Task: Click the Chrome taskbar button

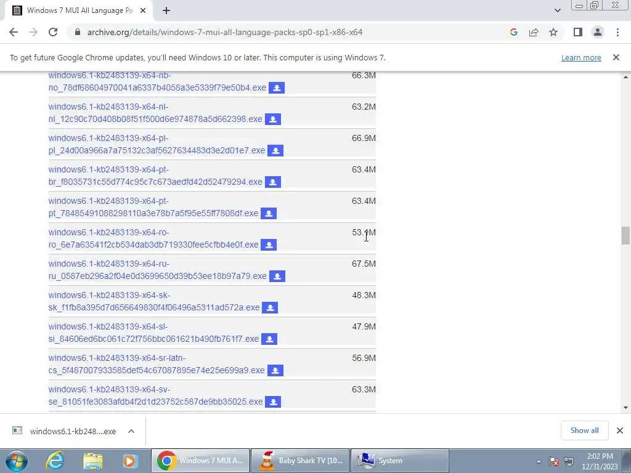Action: pyautogui.click(x=200, y=461)
